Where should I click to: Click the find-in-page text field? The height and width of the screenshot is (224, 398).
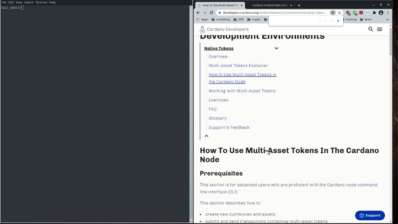(294, 21)
